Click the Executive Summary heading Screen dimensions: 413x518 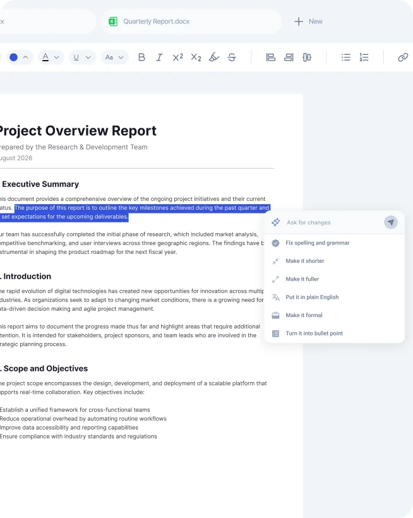[40, 184]
